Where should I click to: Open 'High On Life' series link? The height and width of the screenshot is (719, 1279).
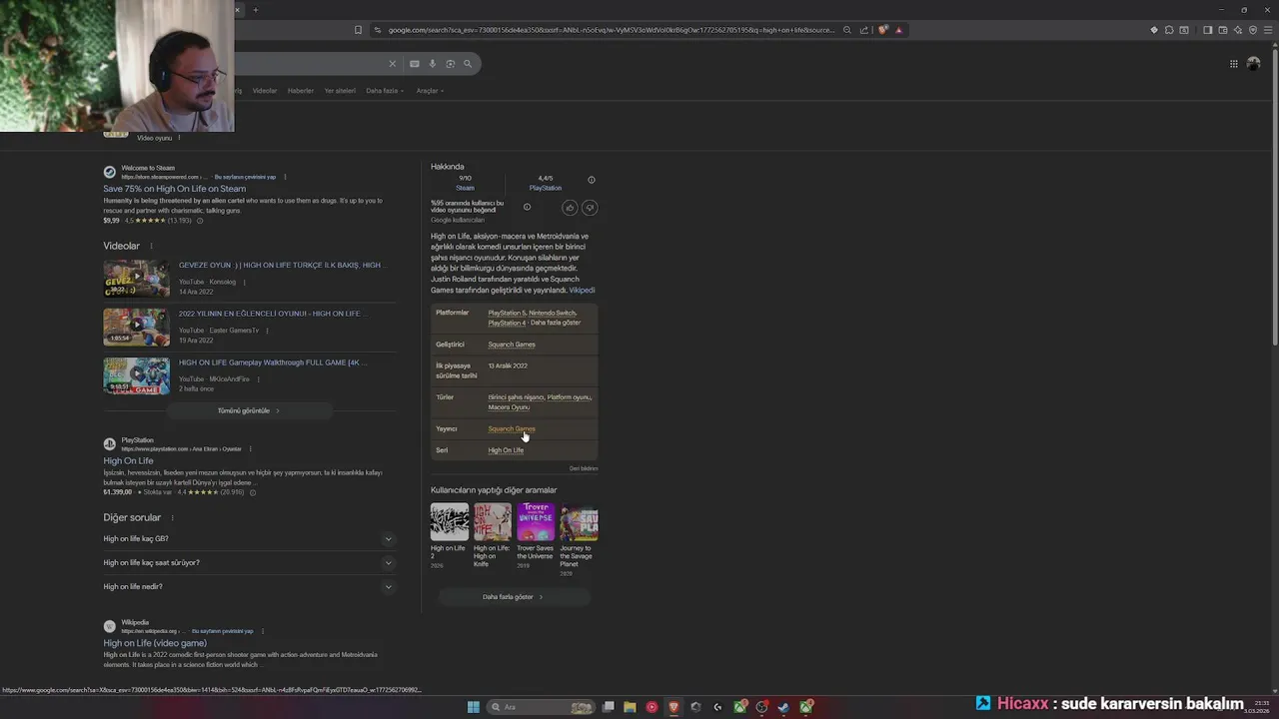pyautogui.click(x=506, y=450)
